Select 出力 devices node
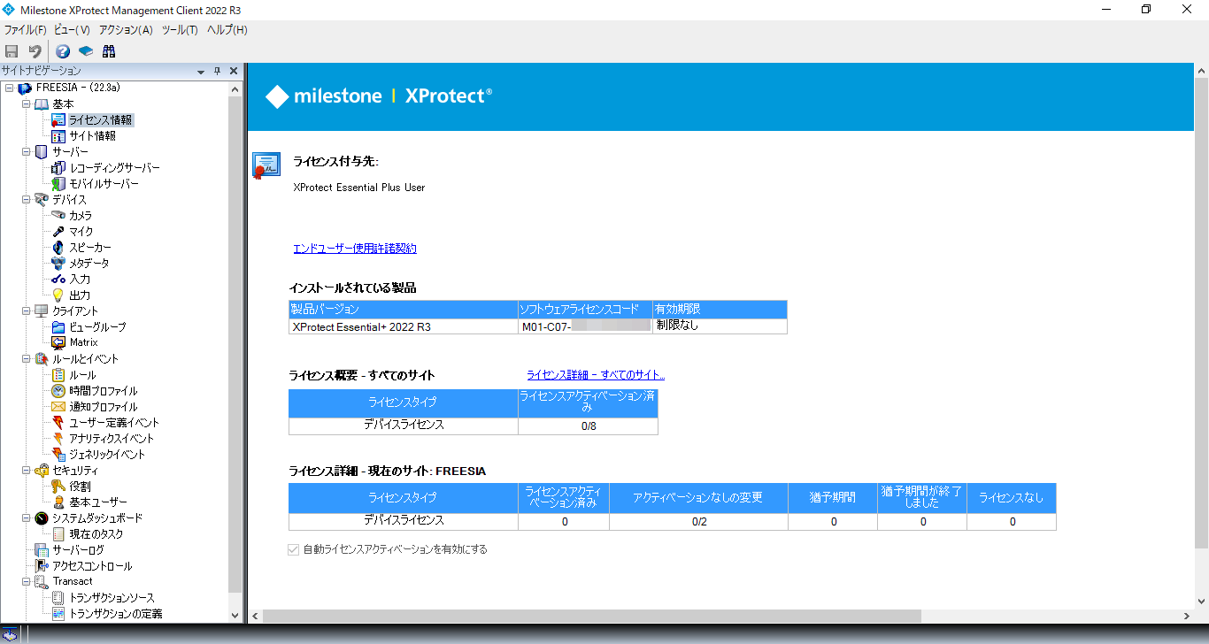This screenshot has width=1209, height=644. [x=80, y=295]
